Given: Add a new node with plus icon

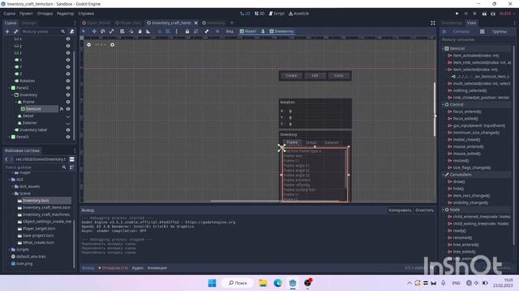Looking at the screenshot, I should [x=7, y=32].
